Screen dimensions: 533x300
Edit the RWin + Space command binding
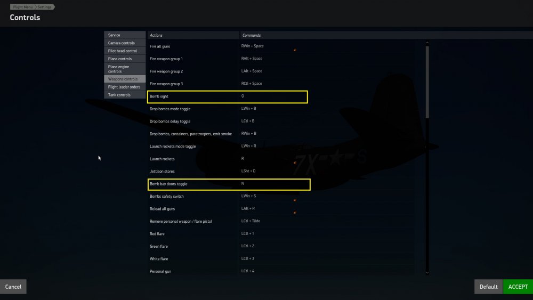click(253, 46)
